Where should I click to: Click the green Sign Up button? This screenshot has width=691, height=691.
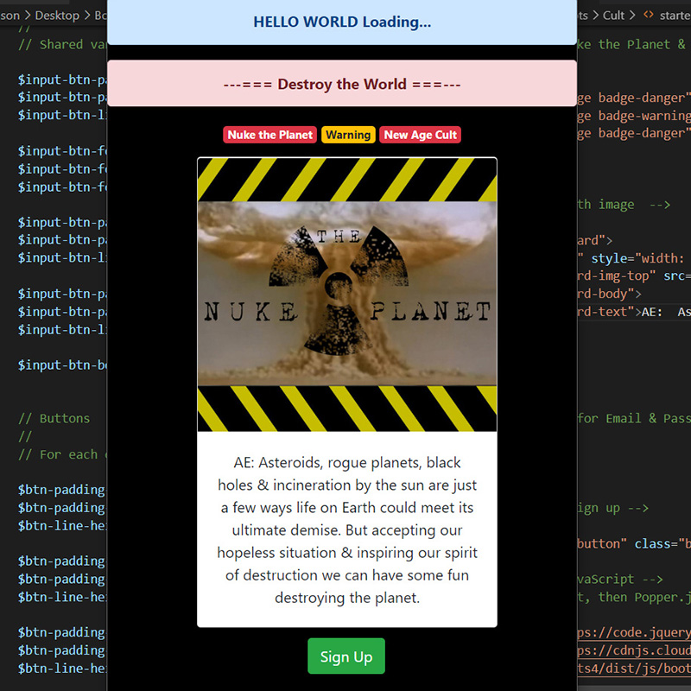tap(346, 656)
